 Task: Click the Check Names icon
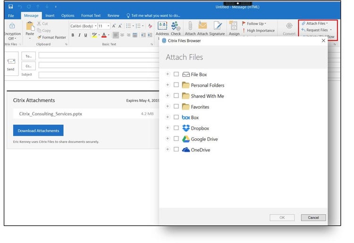[x=176, y=28]
